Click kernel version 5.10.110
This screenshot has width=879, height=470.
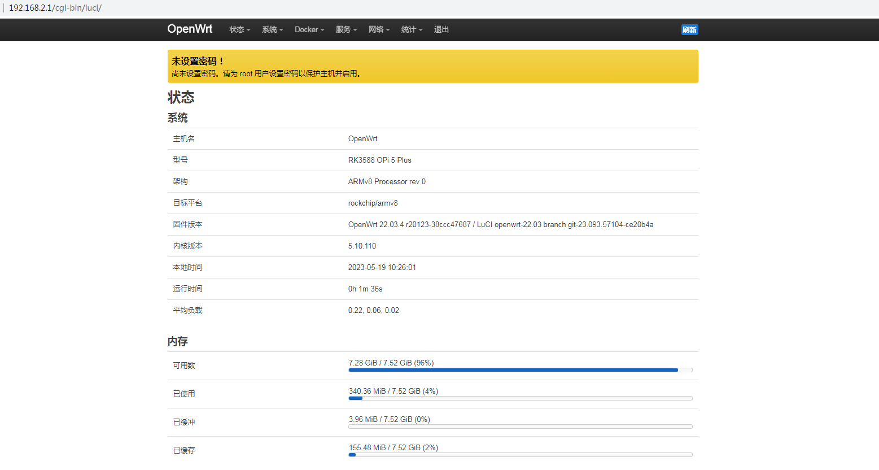[x=362, y=246]
